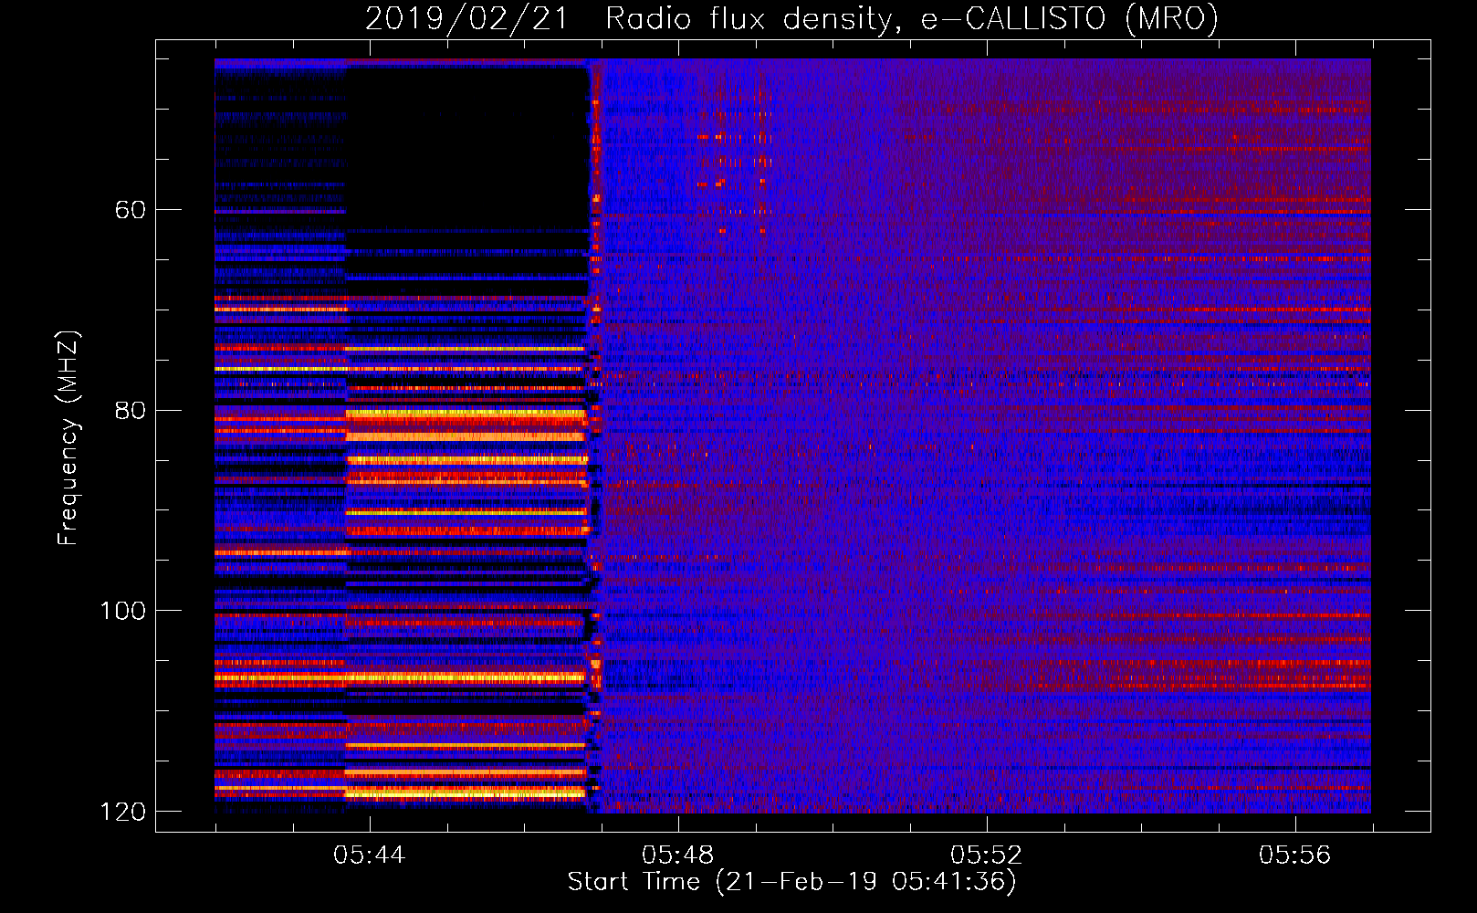Click the '05:52' time tick label

(986, 855)
